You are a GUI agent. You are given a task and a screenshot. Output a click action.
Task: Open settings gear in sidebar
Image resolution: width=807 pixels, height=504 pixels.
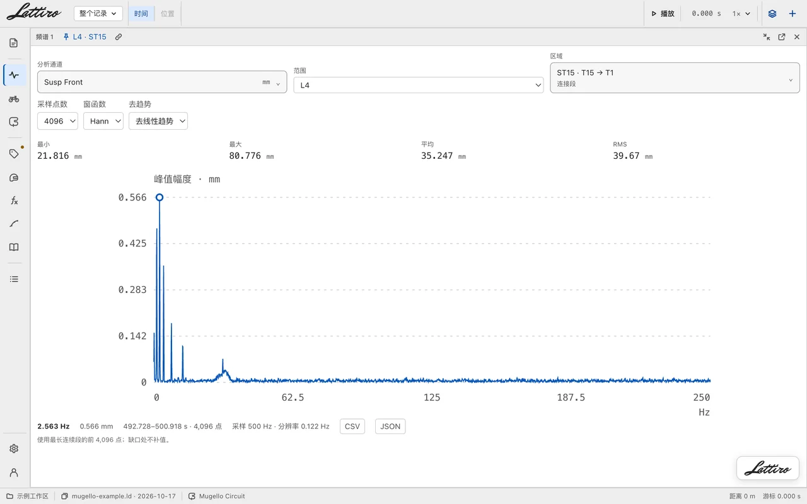point(14,449)
